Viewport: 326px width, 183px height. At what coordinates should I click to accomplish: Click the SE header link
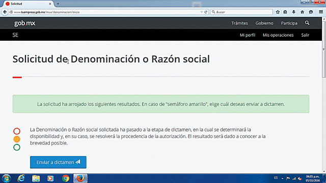point(15,35)
